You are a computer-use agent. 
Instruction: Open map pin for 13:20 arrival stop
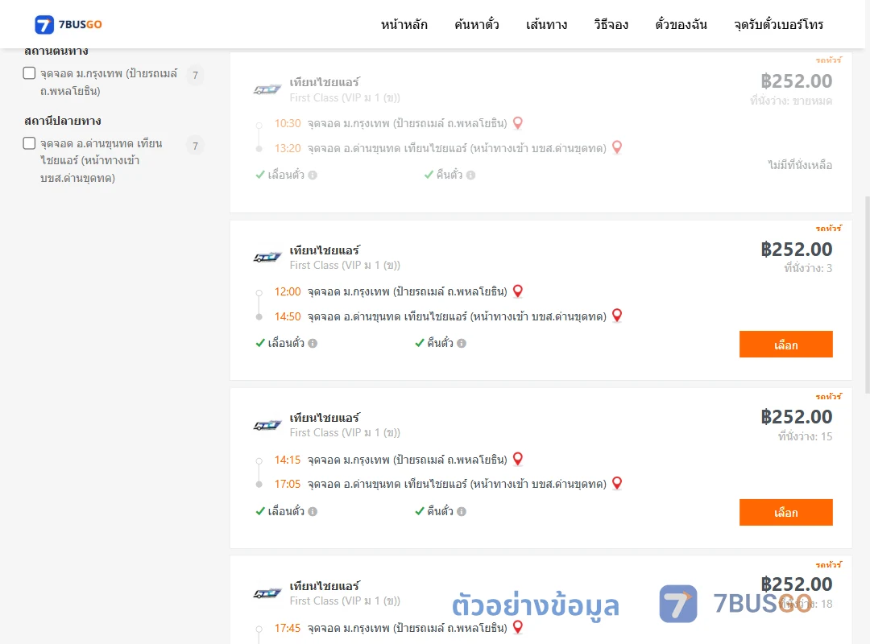click(617, 147)
